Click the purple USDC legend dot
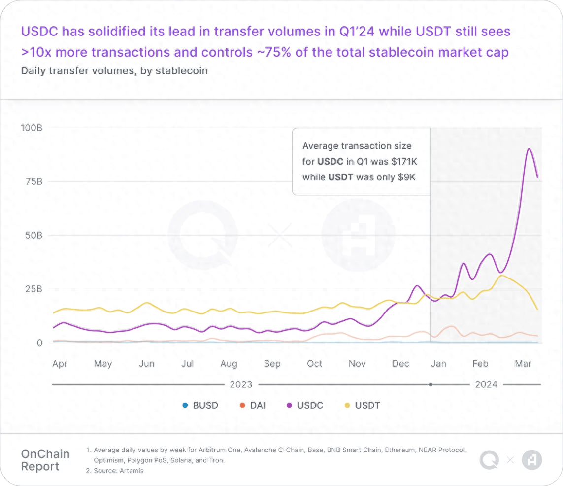Screen dimensions: 563x486 coord(289,406)
